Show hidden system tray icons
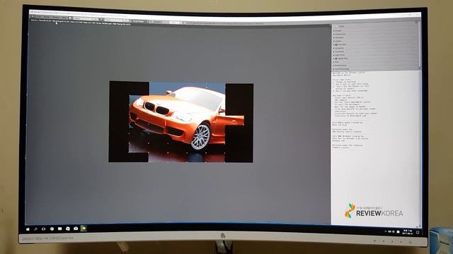Viewport: 453px width, 254px height. pos(386,231)
